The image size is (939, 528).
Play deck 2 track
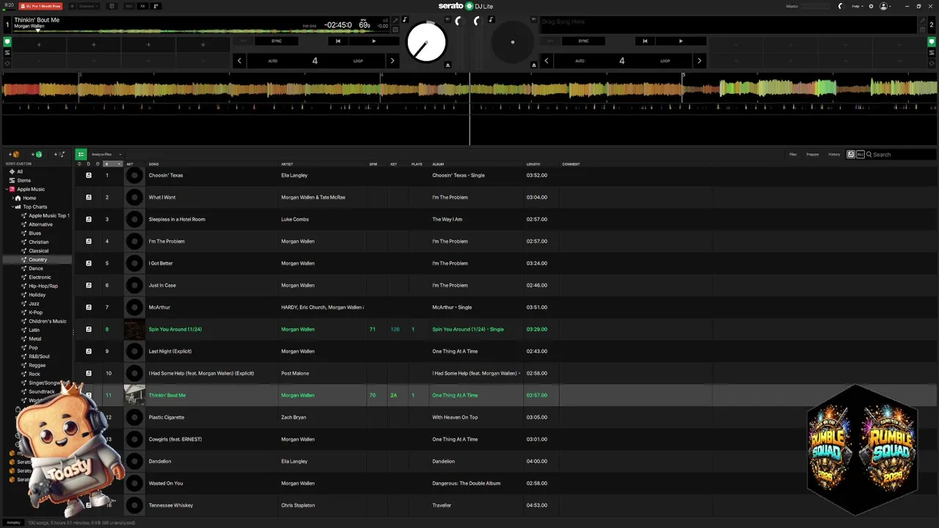coord(681,41)
